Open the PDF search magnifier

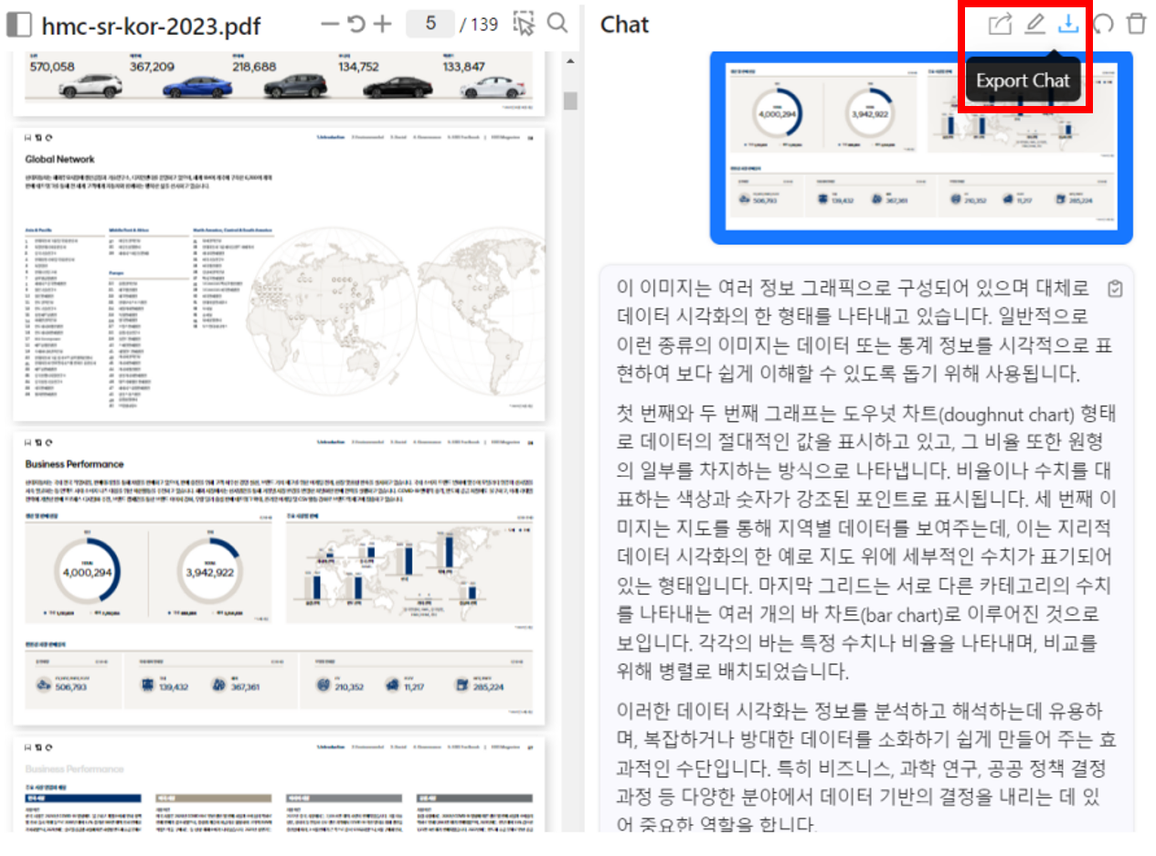557,23
